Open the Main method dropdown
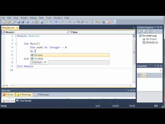 point(102,32)
